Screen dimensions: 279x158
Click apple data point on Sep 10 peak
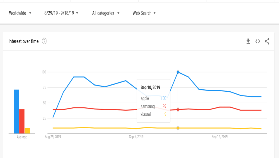(x=178, y=72)
